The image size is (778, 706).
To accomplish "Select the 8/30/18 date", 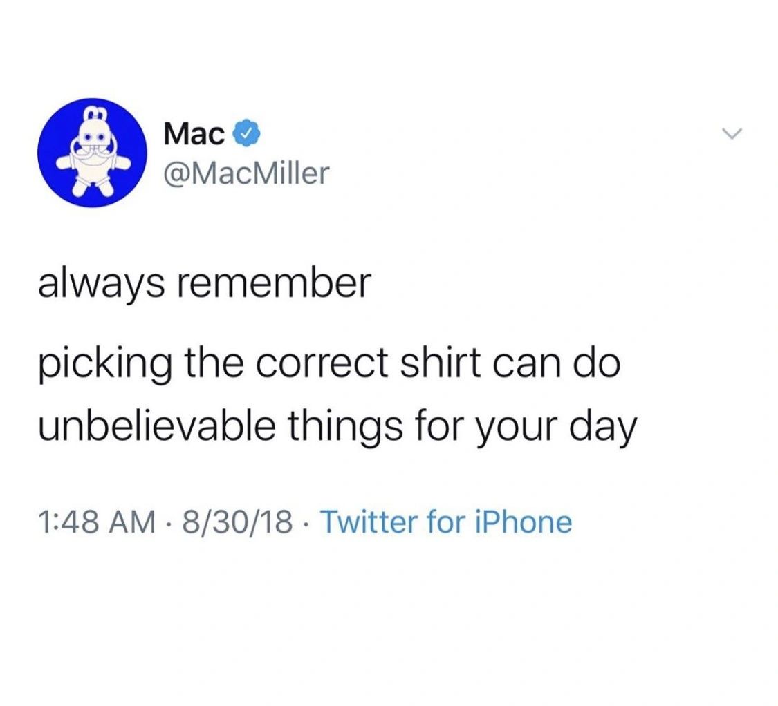I will point(237,522).
